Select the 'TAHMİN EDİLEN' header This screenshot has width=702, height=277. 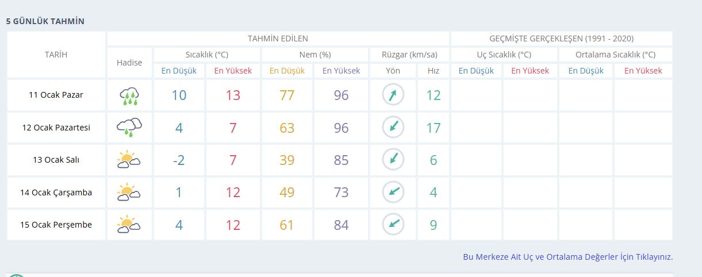tap(278, 39)
